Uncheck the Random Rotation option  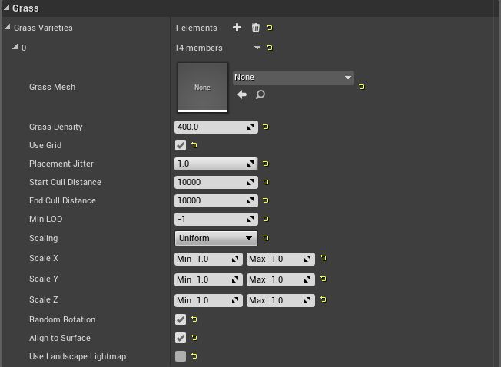181,319
